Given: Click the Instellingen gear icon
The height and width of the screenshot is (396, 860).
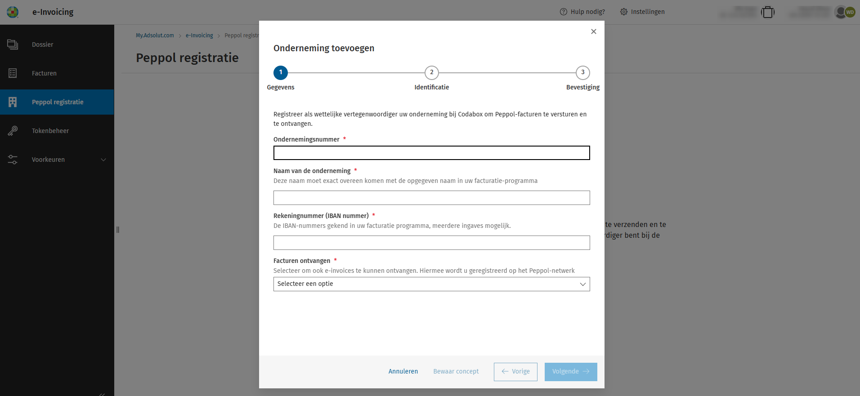Looking at the screenshot, I should click(624, 12).
